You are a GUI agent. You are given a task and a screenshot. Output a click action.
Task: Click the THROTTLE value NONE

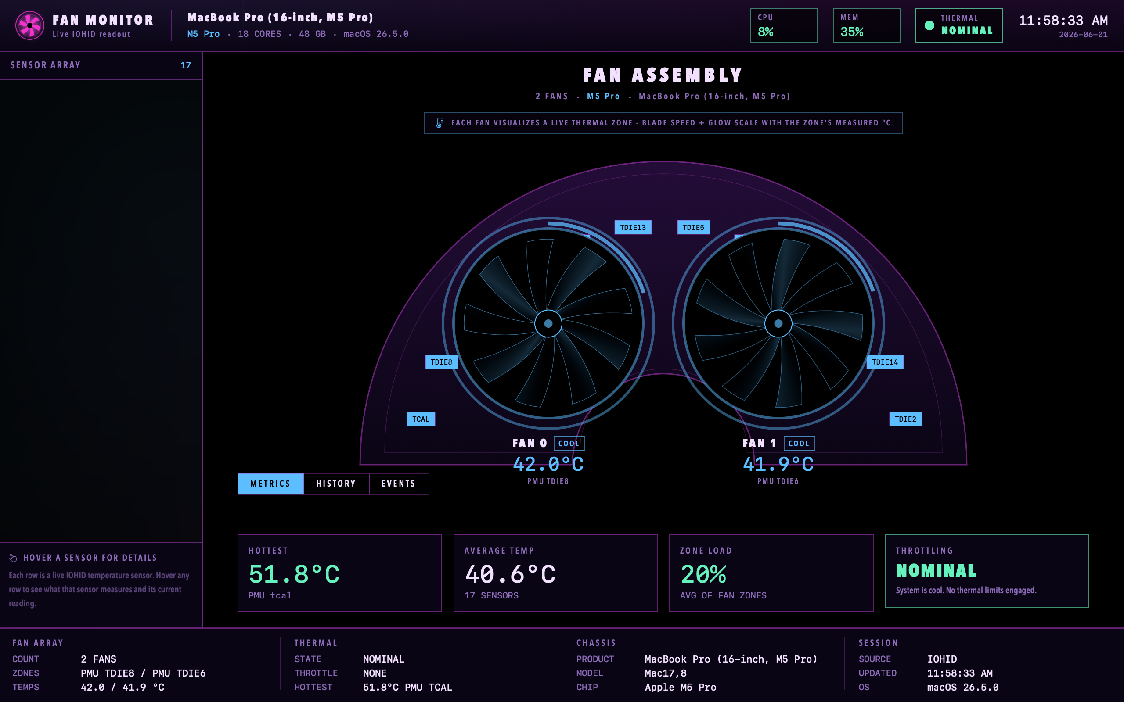click(x=375, y=673)
